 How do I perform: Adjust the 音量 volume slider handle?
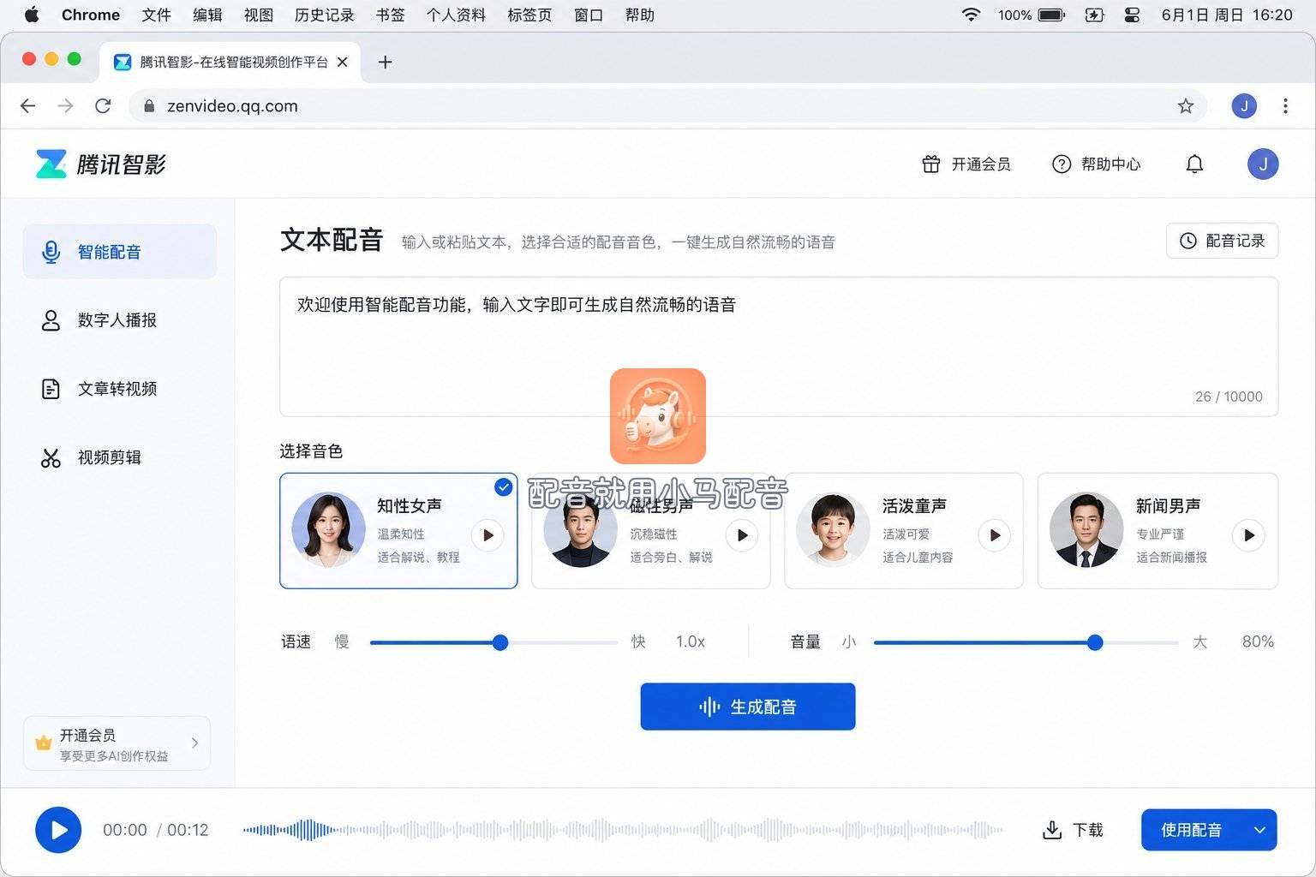(1095, 642)
